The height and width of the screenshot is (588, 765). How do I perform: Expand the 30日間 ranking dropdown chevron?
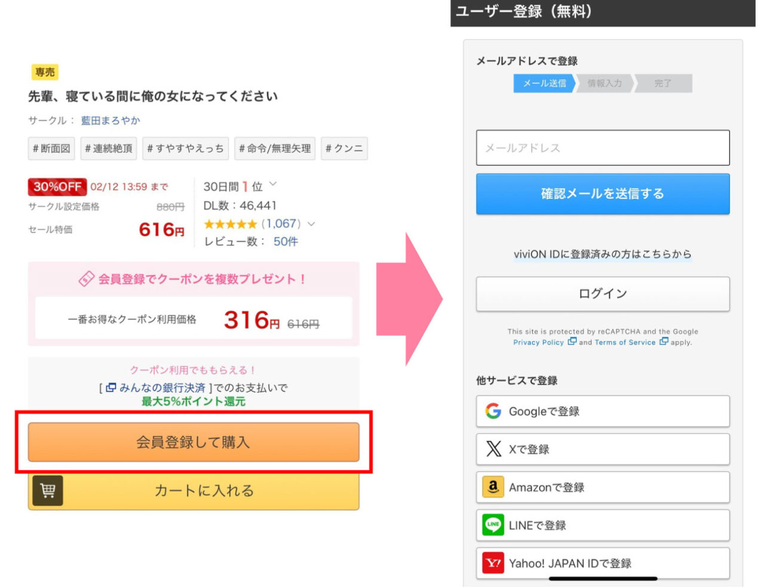273,184
